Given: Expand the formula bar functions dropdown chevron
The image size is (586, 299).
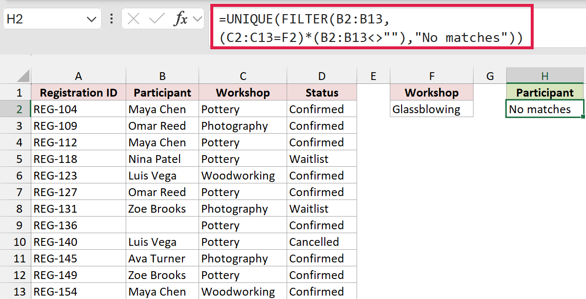Looking at the screenshot, I should click(197, 19).
